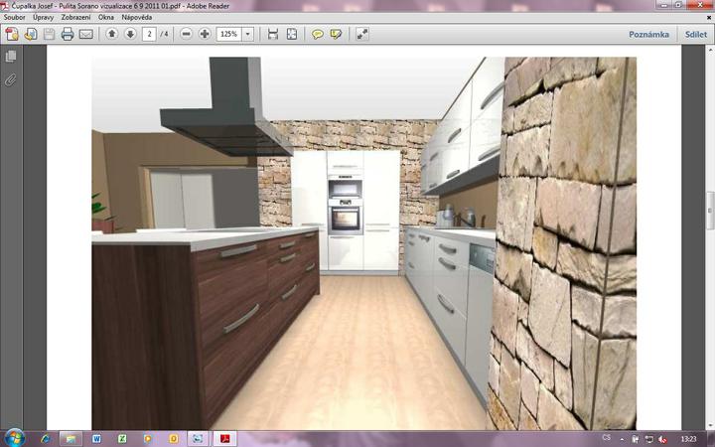
Task: Open the attachments paperclip panel
Action: 11,78
